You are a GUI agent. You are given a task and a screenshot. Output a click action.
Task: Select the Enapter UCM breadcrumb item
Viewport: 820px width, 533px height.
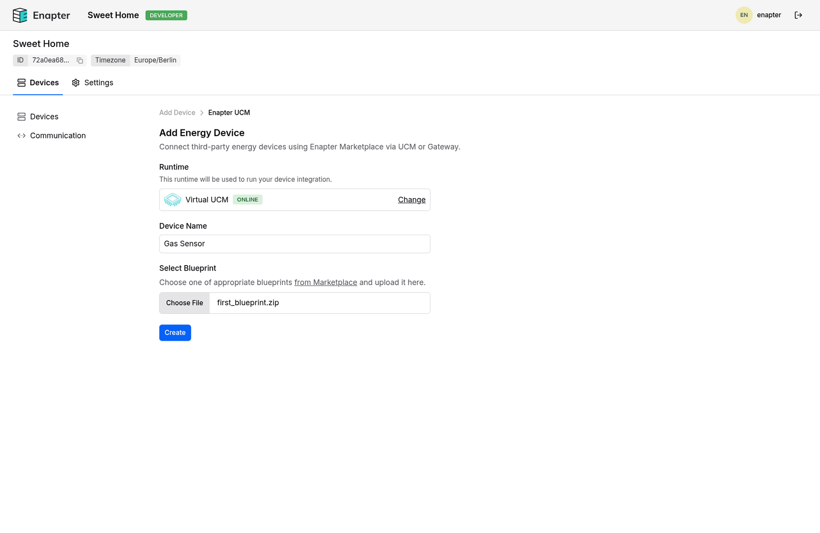click(x=229, y=113)
